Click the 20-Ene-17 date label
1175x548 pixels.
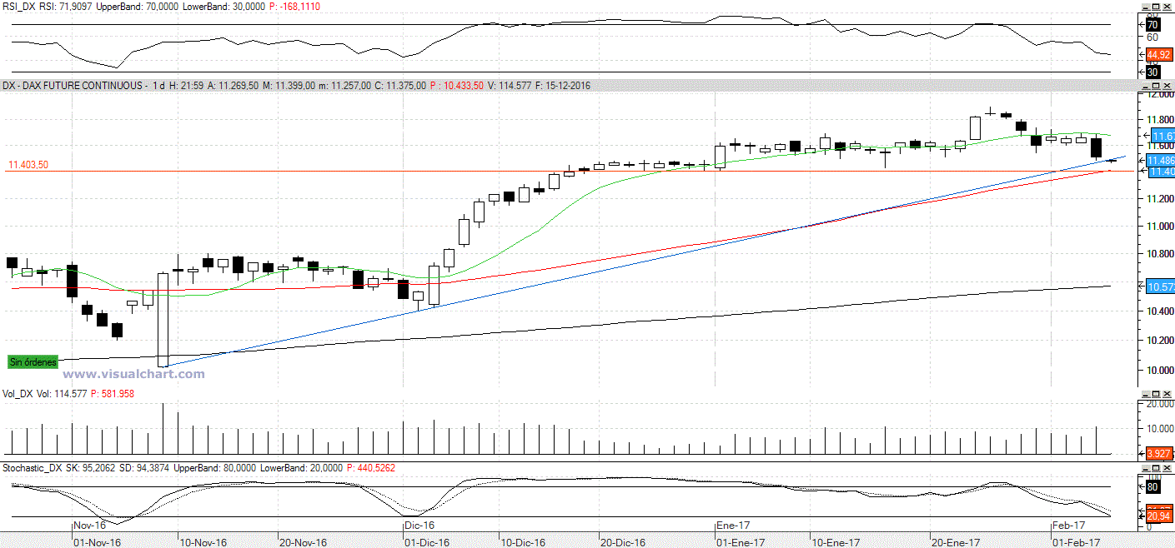(957, 542)
